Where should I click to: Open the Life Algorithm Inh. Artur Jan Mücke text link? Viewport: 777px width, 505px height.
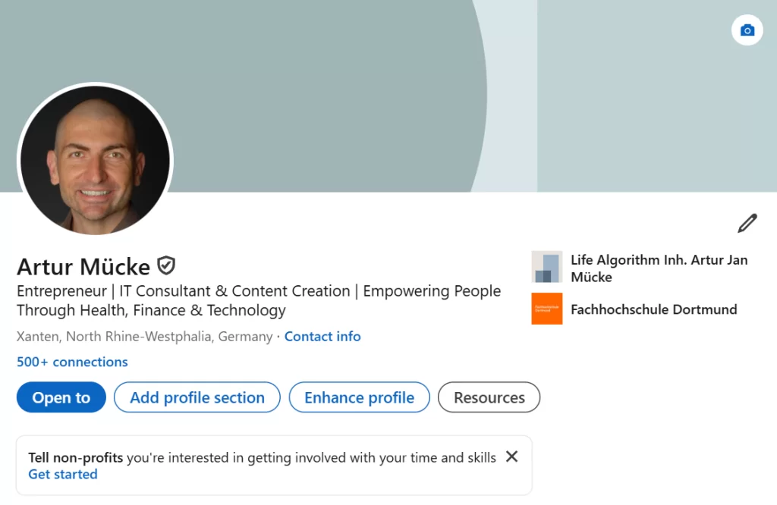tap(659, 268)
